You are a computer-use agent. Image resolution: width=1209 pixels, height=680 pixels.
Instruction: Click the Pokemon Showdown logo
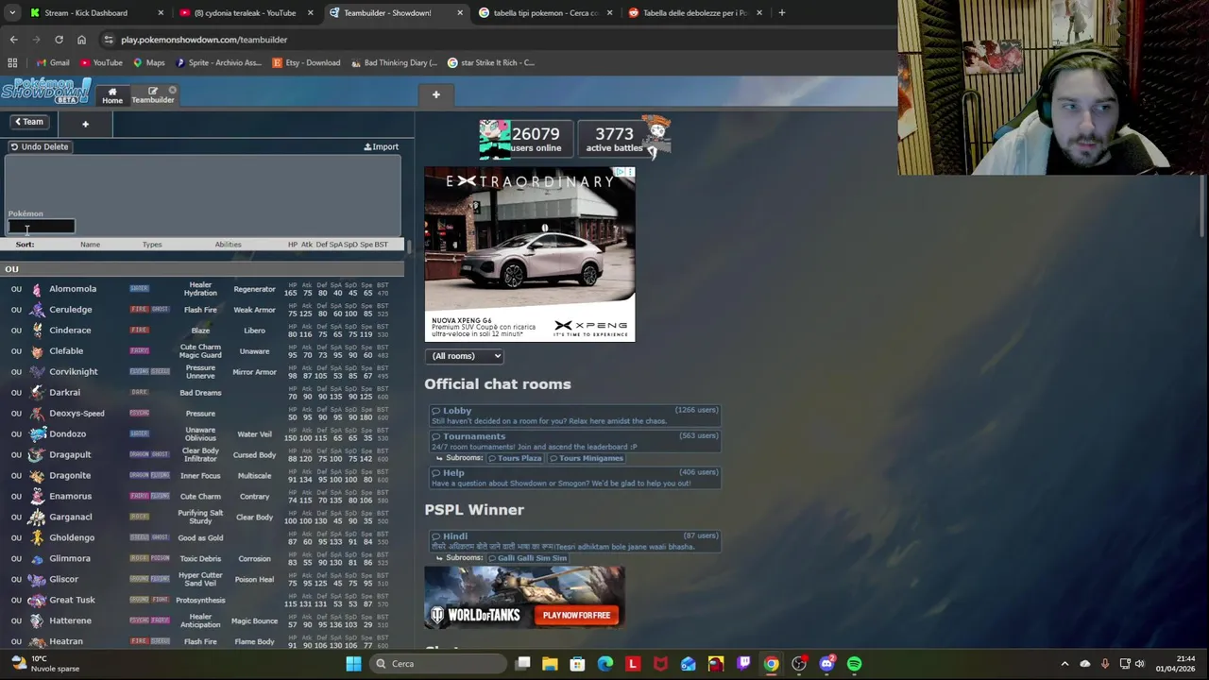click(x=46, y=92)
